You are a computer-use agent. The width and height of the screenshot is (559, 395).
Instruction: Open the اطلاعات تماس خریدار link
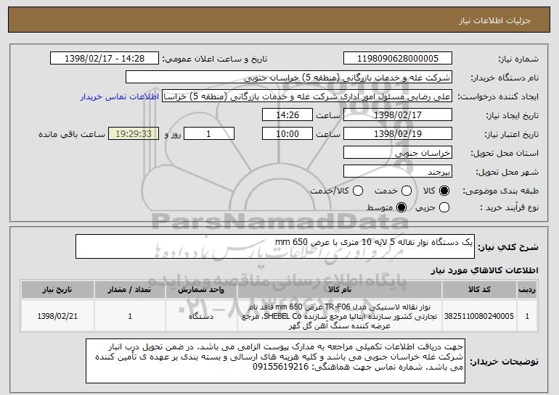click(120, 97)
